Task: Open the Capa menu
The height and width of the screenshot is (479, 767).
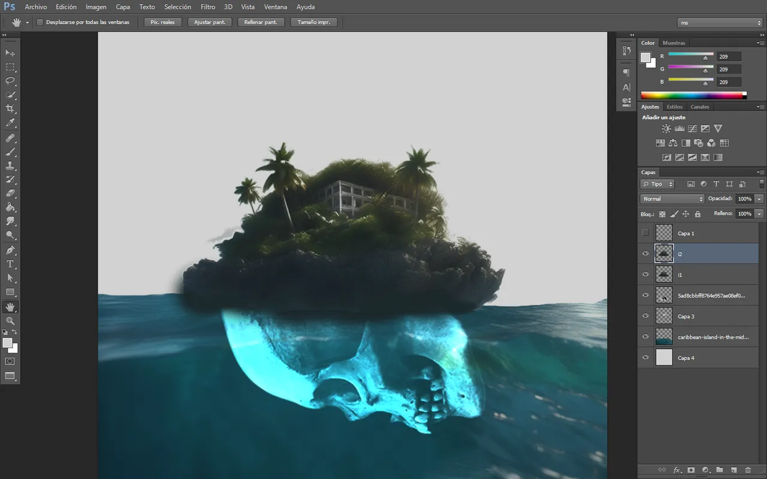Action: pos(123,7)
